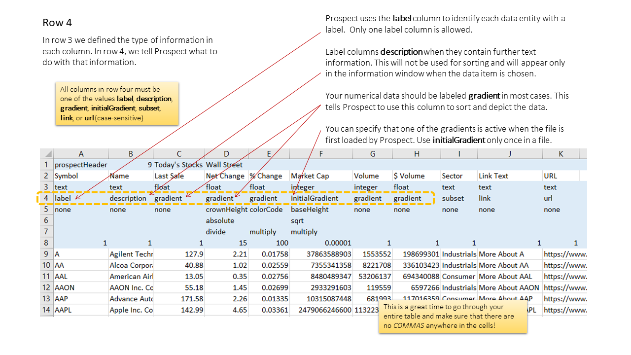This screenshot has width=631, height=355.
Task: Click the '$ Volume' header cell
Action: click(417, 176)
